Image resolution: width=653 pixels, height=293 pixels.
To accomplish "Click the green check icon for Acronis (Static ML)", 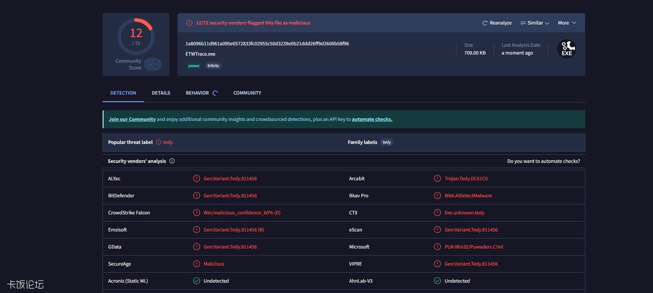I will point(197,281).
